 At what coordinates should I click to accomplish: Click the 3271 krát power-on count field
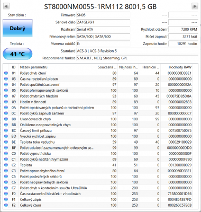click(x=183, y=37)
